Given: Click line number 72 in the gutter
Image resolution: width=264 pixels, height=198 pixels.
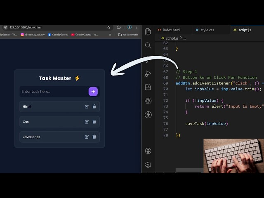Looking at the screenshot, I should (x=166, y=101).
